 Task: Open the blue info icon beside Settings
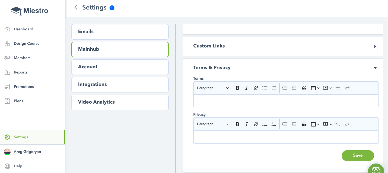(x=112, y=8)
